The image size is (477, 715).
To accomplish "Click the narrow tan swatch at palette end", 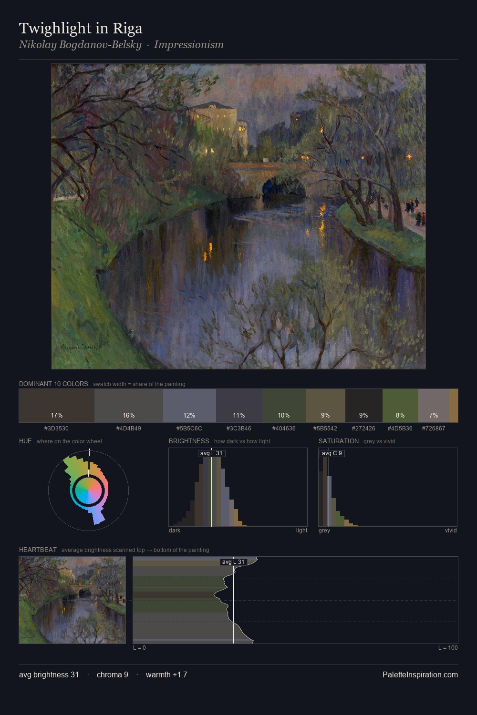I will point(454,406).
